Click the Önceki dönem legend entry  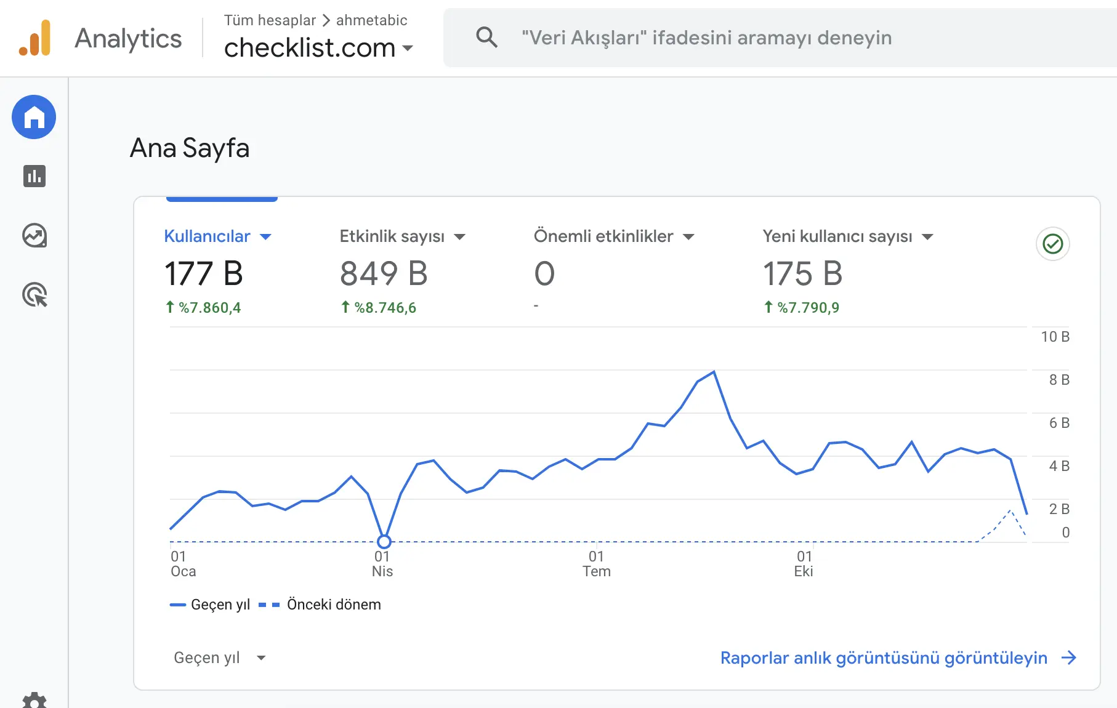tap(320, 605)
